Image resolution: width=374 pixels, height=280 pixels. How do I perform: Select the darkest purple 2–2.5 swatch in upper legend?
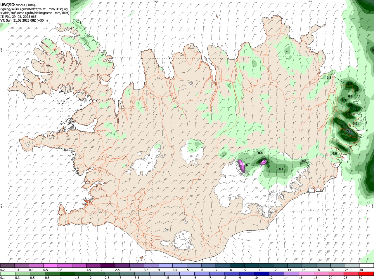pyautogui.click(x=108, y=266)
